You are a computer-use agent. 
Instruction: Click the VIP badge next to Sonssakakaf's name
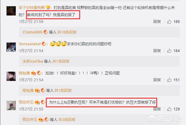[44, 44]
